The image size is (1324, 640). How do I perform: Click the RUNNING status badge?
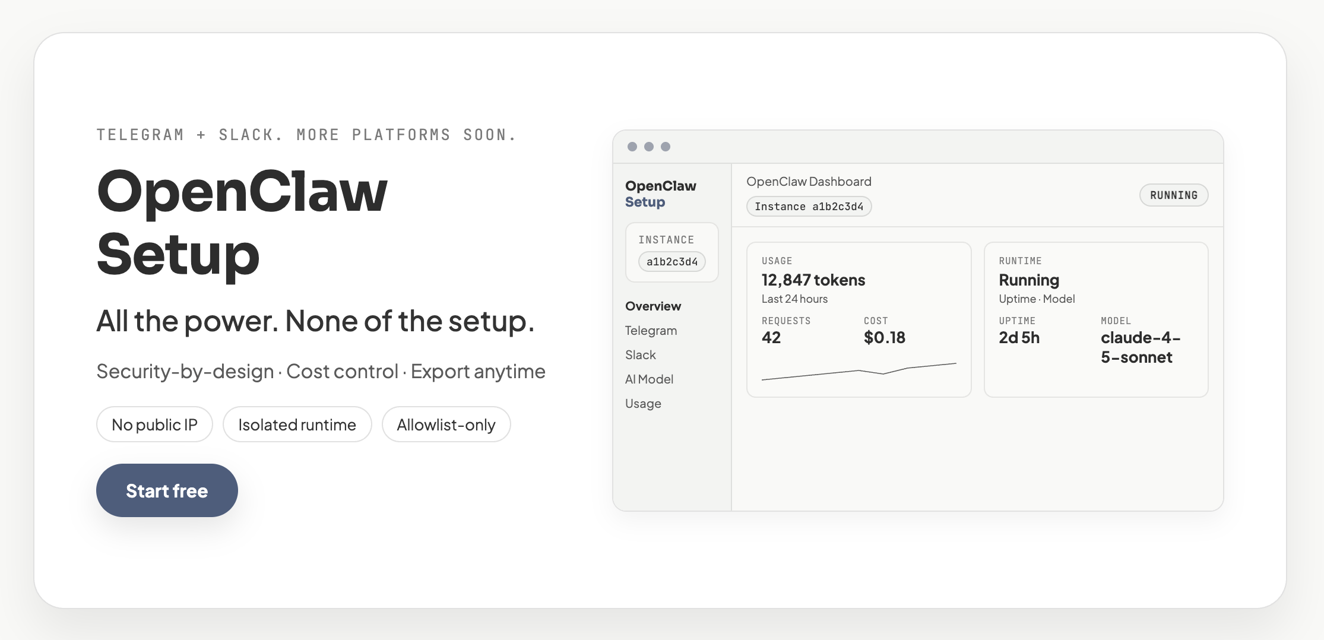click(1173, 195)
